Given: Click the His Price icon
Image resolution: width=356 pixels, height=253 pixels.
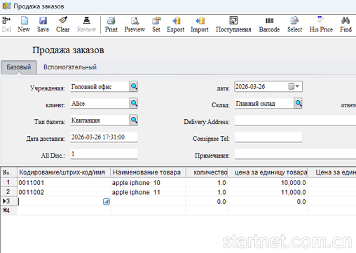Looking at the screenshot, I should tap(321, 20).
